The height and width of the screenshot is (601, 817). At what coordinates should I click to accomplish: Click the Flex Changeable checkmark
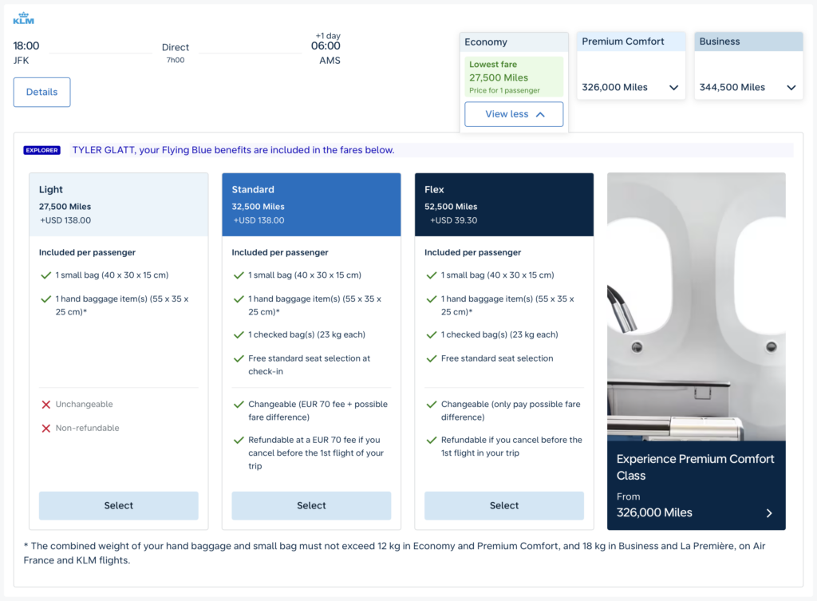click(x=432, y=405)
